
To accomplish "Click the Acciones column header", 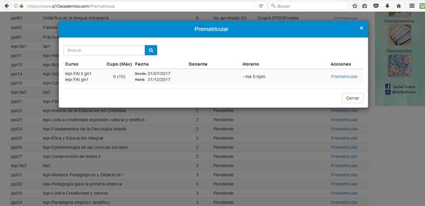I will click(x=341, y=64).
